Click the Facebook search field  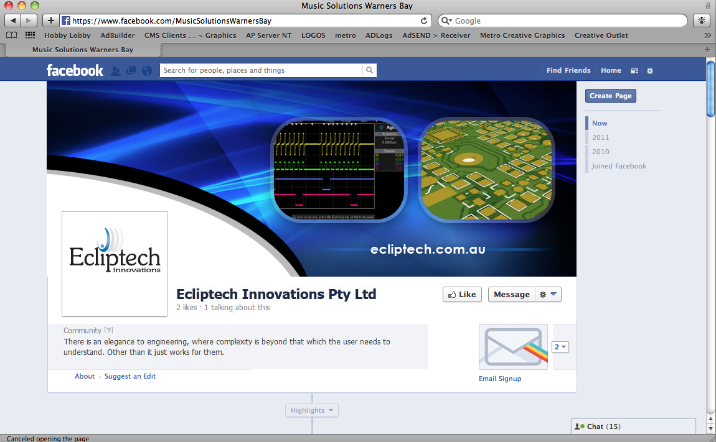(x=261, y=70)
